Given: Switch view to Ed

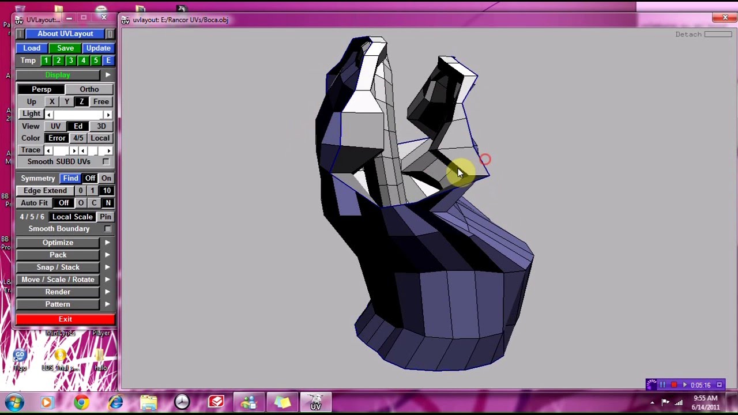Looking at the screenshot, I should [78, 126].
